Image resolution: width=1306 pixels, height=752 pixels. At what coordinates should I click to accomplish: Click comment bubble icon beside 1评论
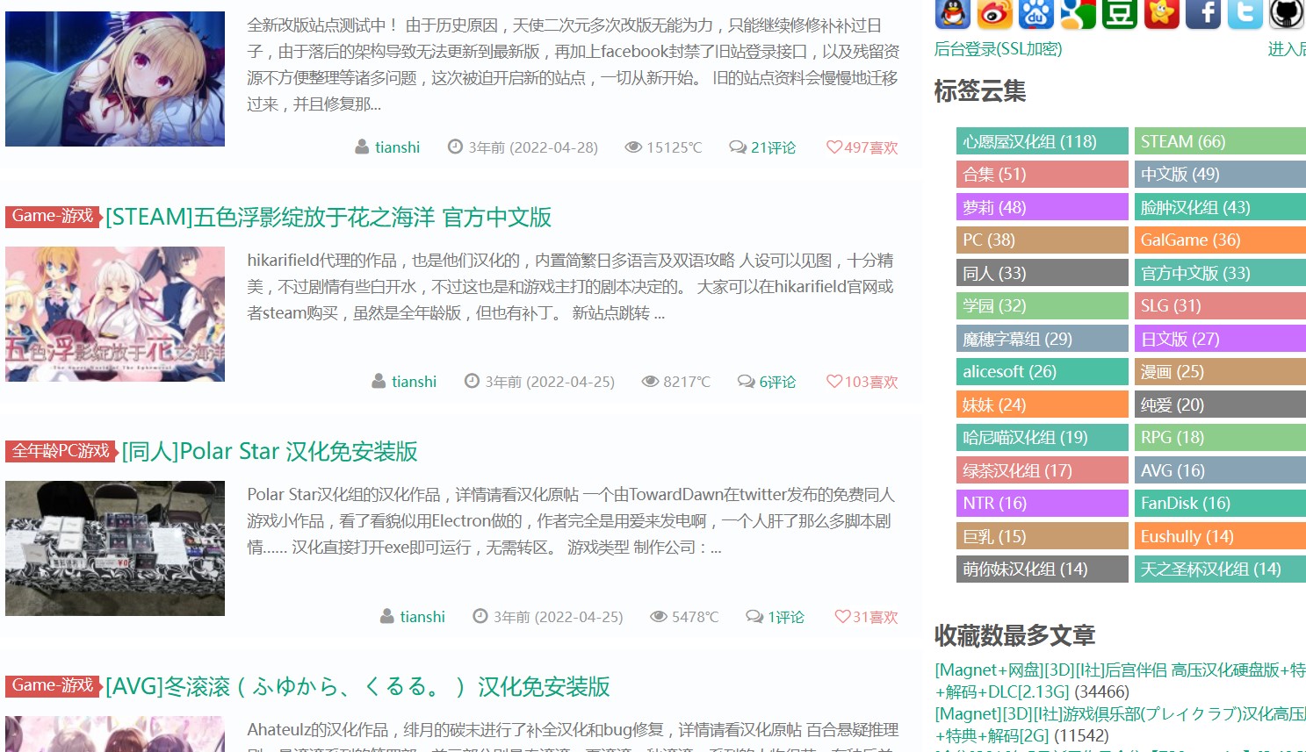click(754, 617)
